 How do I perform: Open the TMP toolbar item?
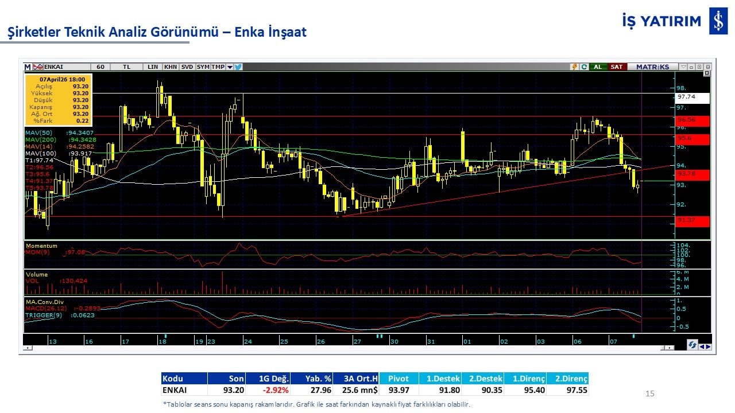click(x=218, y=67)
